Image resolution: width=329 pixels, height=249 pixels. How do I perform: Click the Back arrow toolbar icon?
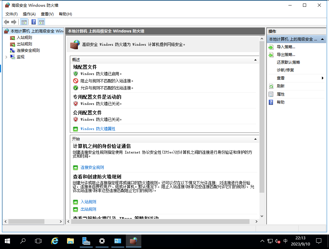[x=6, y=22]
